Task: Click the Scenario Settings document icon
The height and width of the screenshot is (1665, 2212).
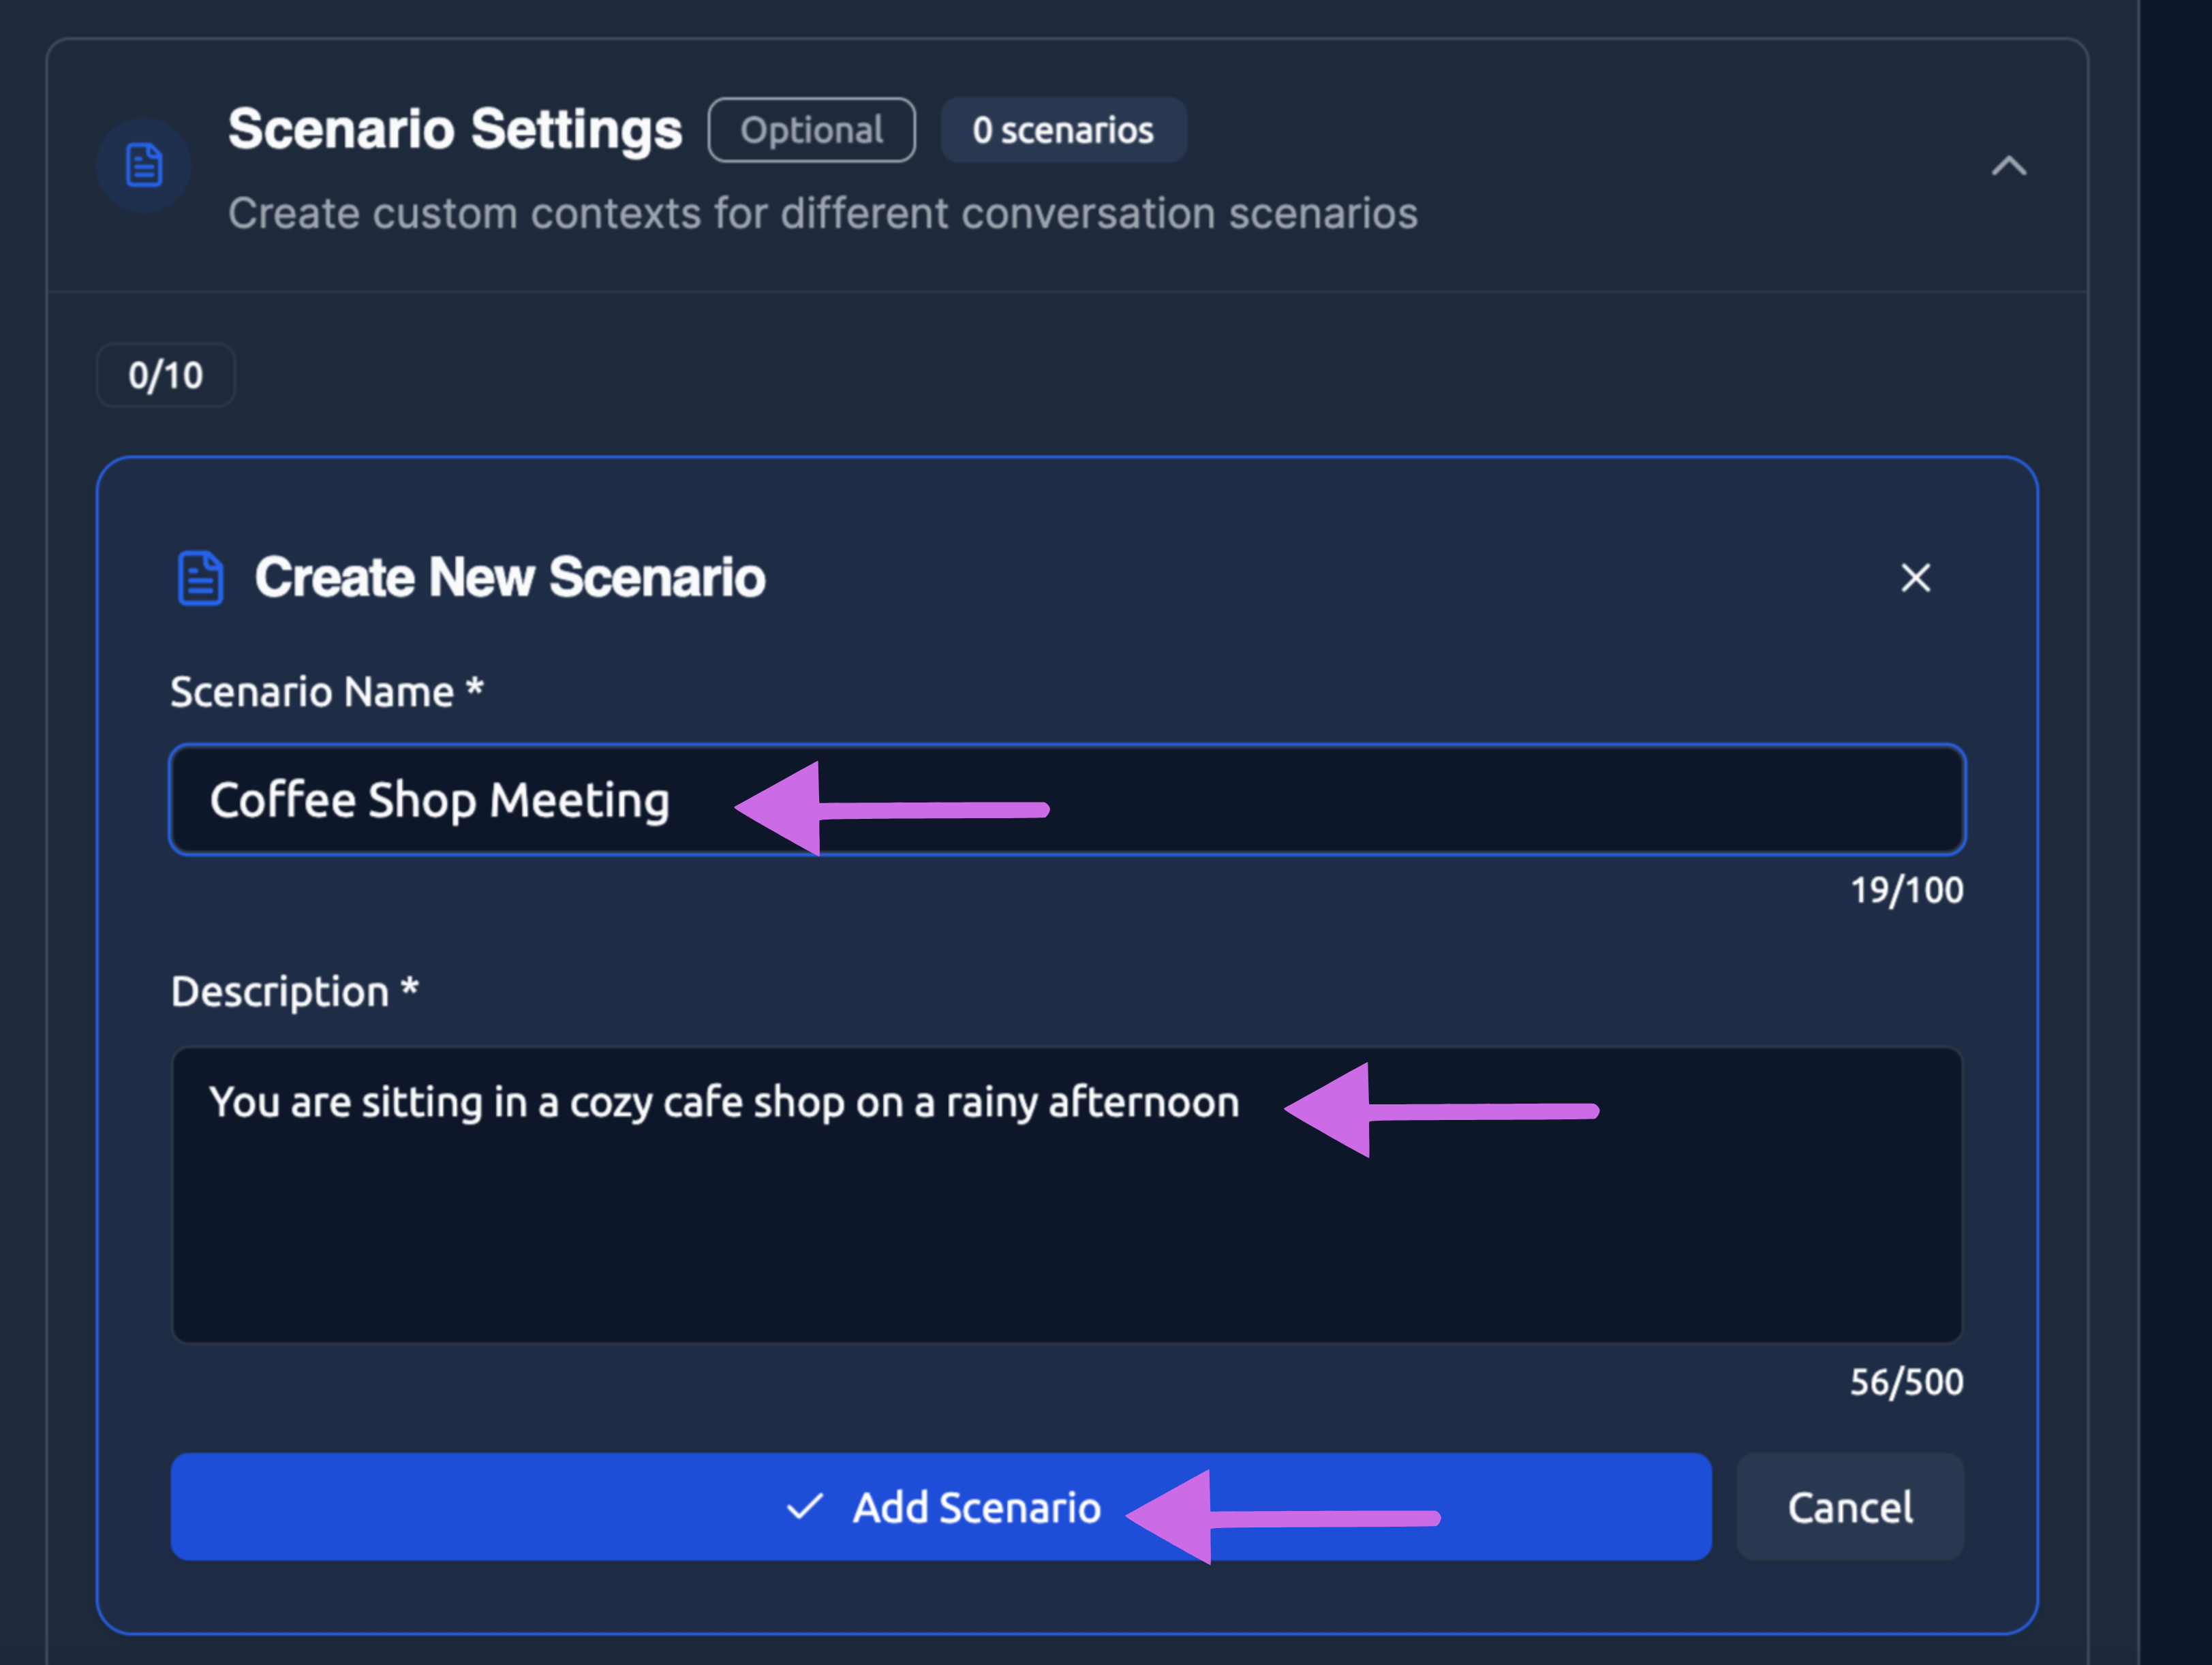Action: click(x=144, y=165)
